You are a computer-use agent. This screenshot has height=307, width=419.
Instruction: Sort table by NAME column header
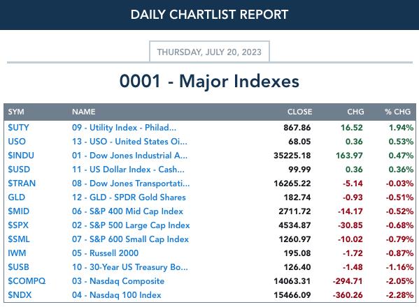tap(84, 112)
